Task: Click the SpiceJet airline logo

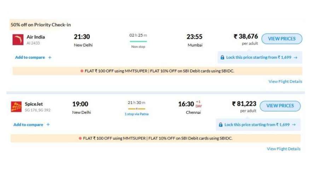Action: (x=16, y=107)
